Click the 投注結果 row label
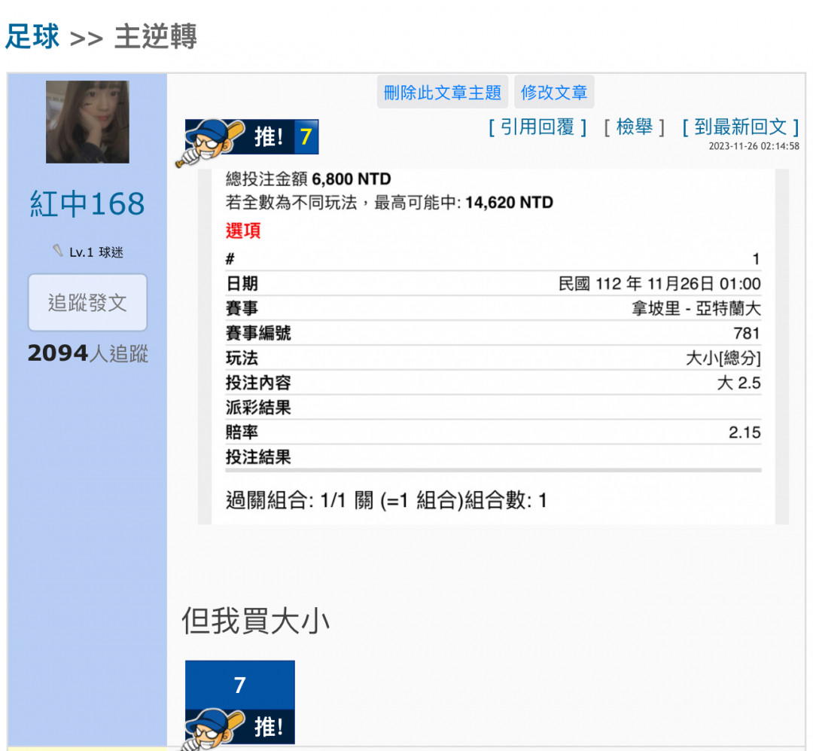813x751 pixels. [258, 457]
